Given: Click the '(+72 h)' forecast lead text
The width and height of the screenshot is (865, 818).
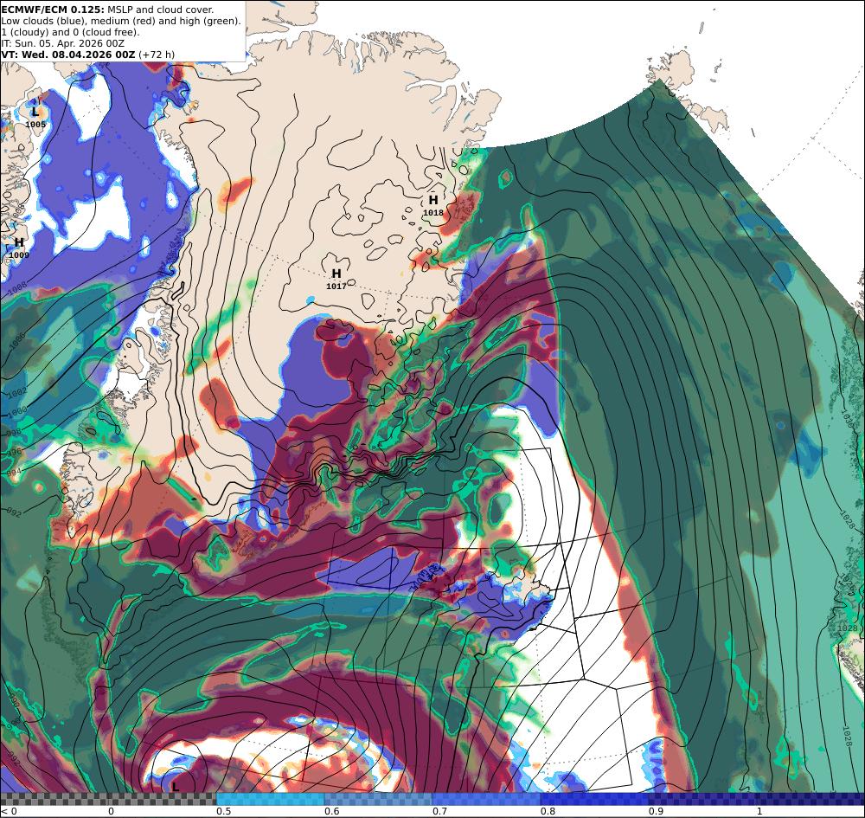Looking at the screenshot, I should (x=157, y=55).
